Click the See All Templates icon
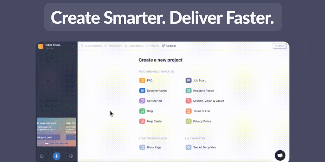This screenshot has height=162, width=325. coord(189,147)
